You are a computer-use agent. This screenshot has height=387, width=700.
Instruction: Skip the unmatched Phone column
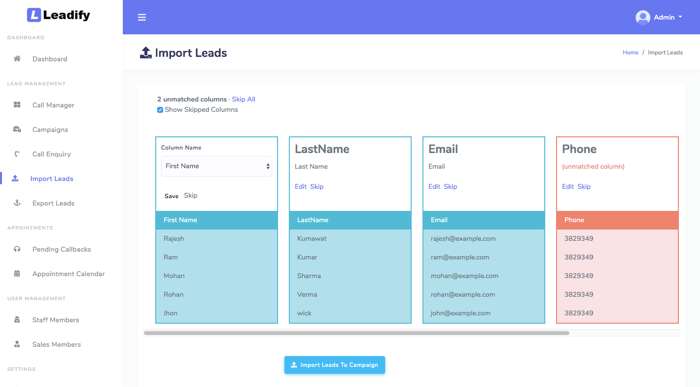click(584, 186)
